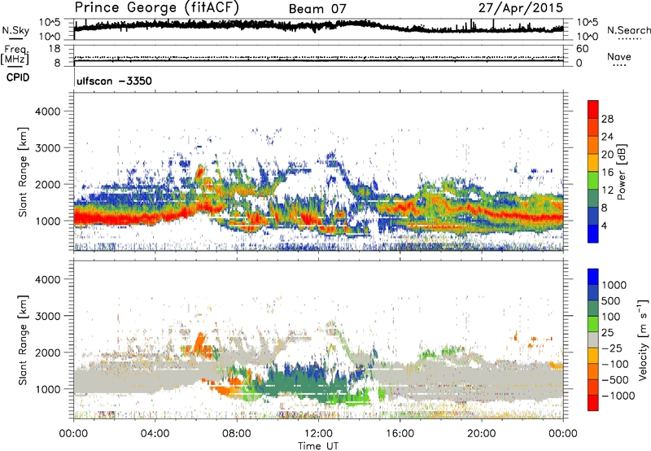Click the '12:00' time axis tick
This screenshot has width=651, height=451.
click(318, 434)
